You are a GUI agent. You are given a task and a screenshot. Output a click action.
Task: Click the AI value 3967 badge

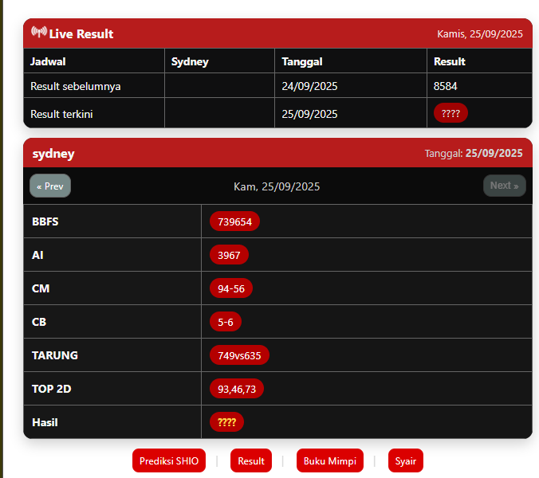[229, 255]
